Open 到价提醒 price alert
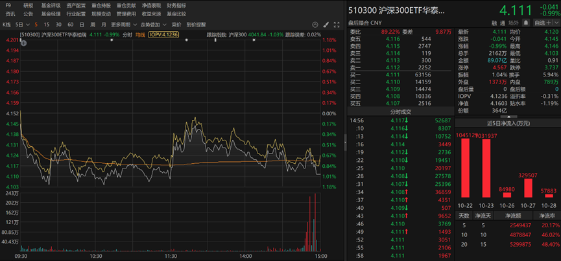 [196, 25]
